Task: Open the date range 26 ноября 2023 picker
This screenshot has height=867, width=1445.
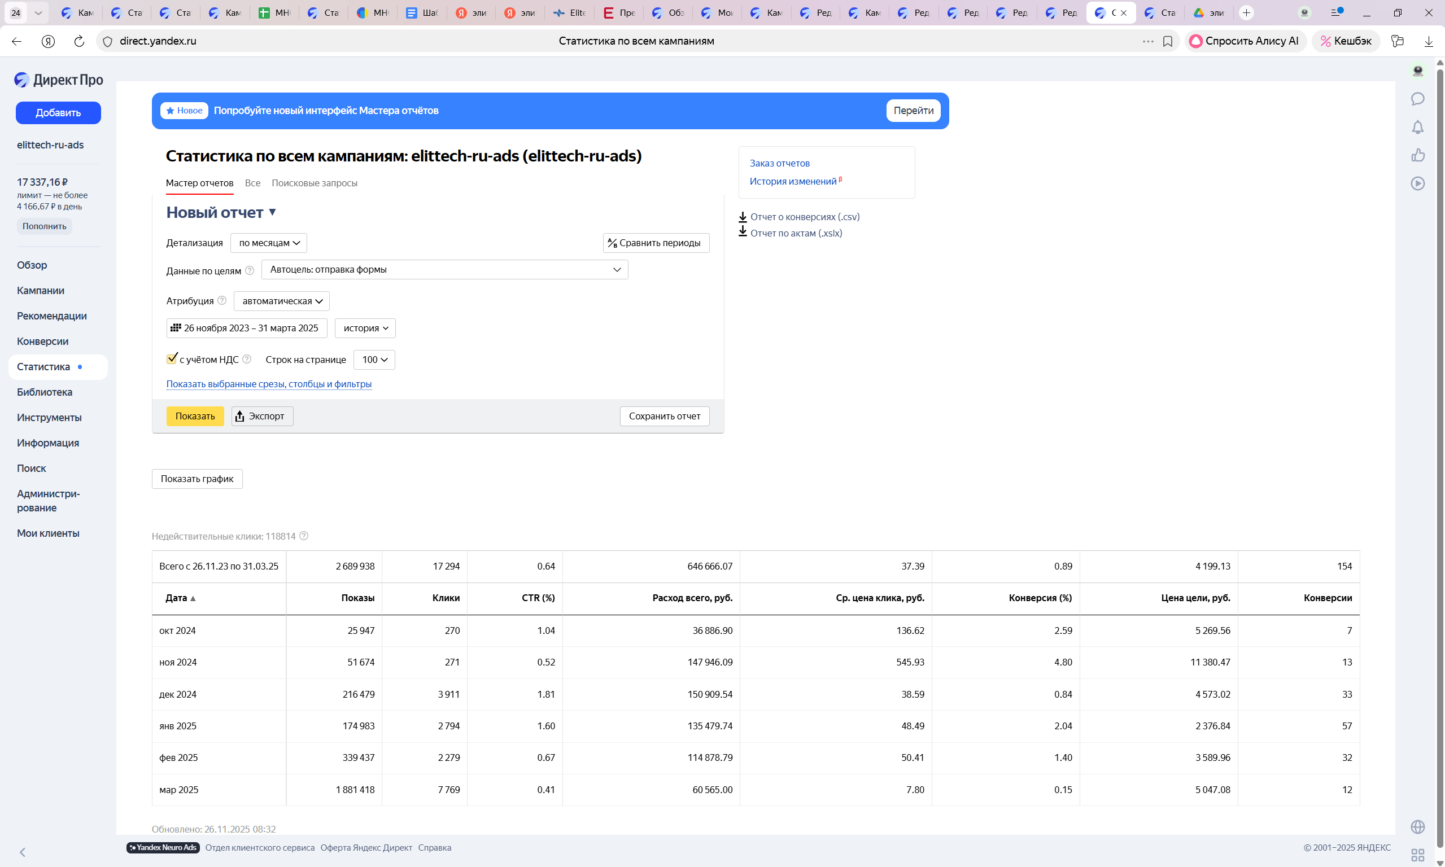Action: click(247, 329)
